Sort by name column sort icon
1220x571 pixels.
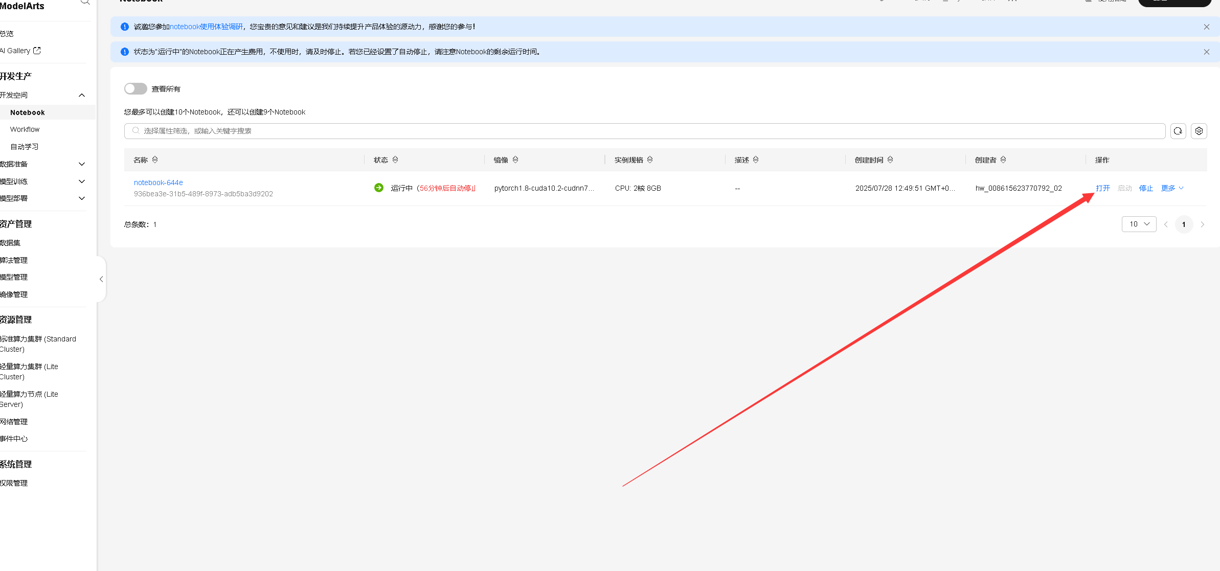[155, 160]
